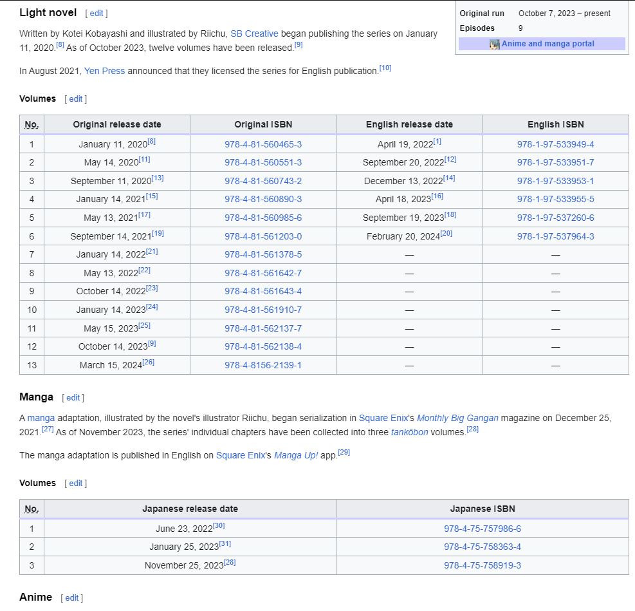Screen dimensions: 635x611
Task: Click citation 10 after English publication sentence
Action: point(385,68)
